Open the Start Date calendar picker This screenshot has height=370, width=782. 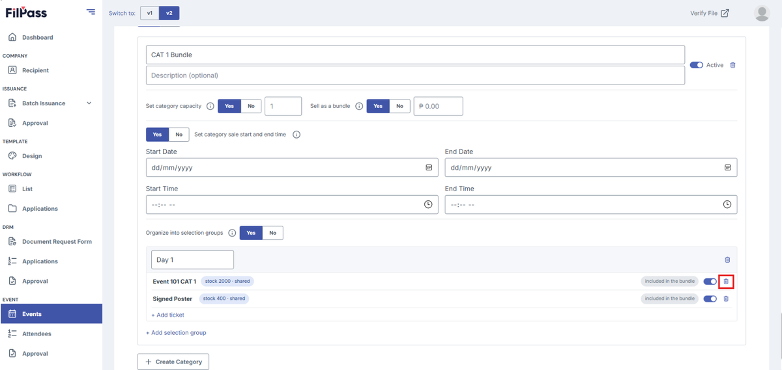(x=429, y=168)
